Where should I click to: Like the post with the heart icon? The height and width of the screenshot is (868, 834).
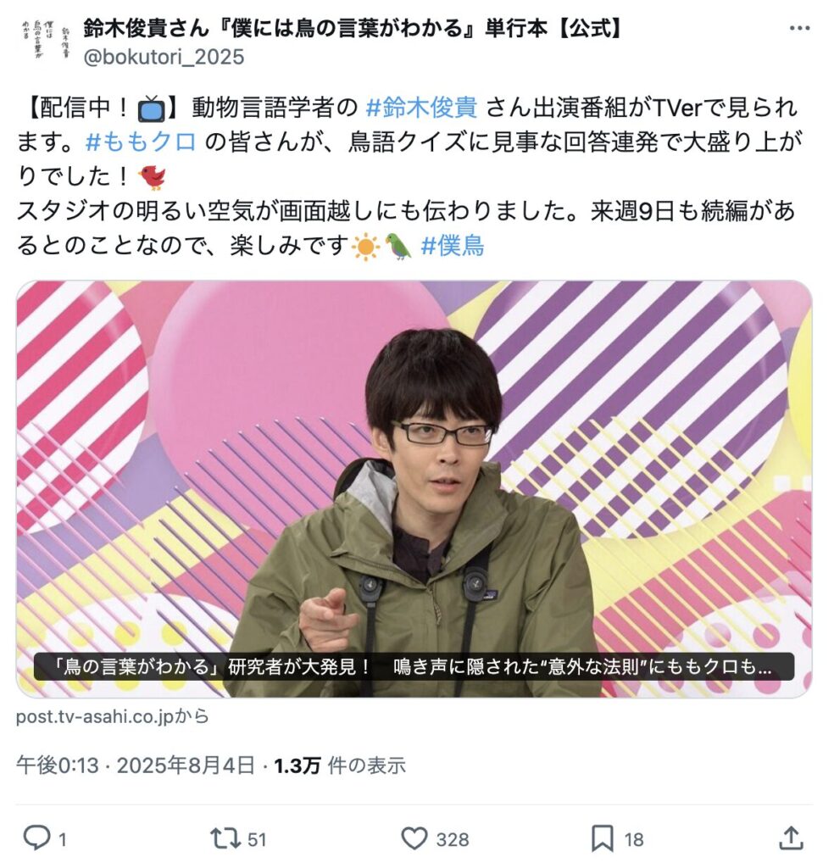point(414,838)
